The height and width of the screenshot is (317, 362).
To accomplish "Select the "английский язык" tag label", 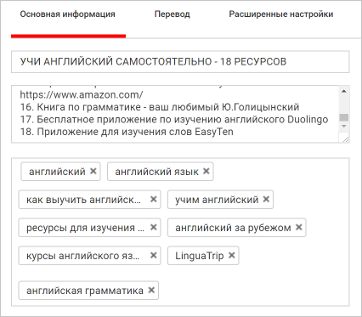I will click(157, 172).
